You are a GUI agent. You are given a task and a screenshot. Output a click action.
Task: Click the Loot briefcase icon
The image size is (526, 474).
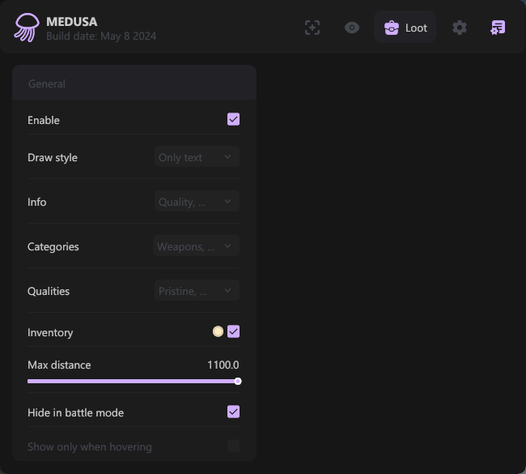coord(392,28)
